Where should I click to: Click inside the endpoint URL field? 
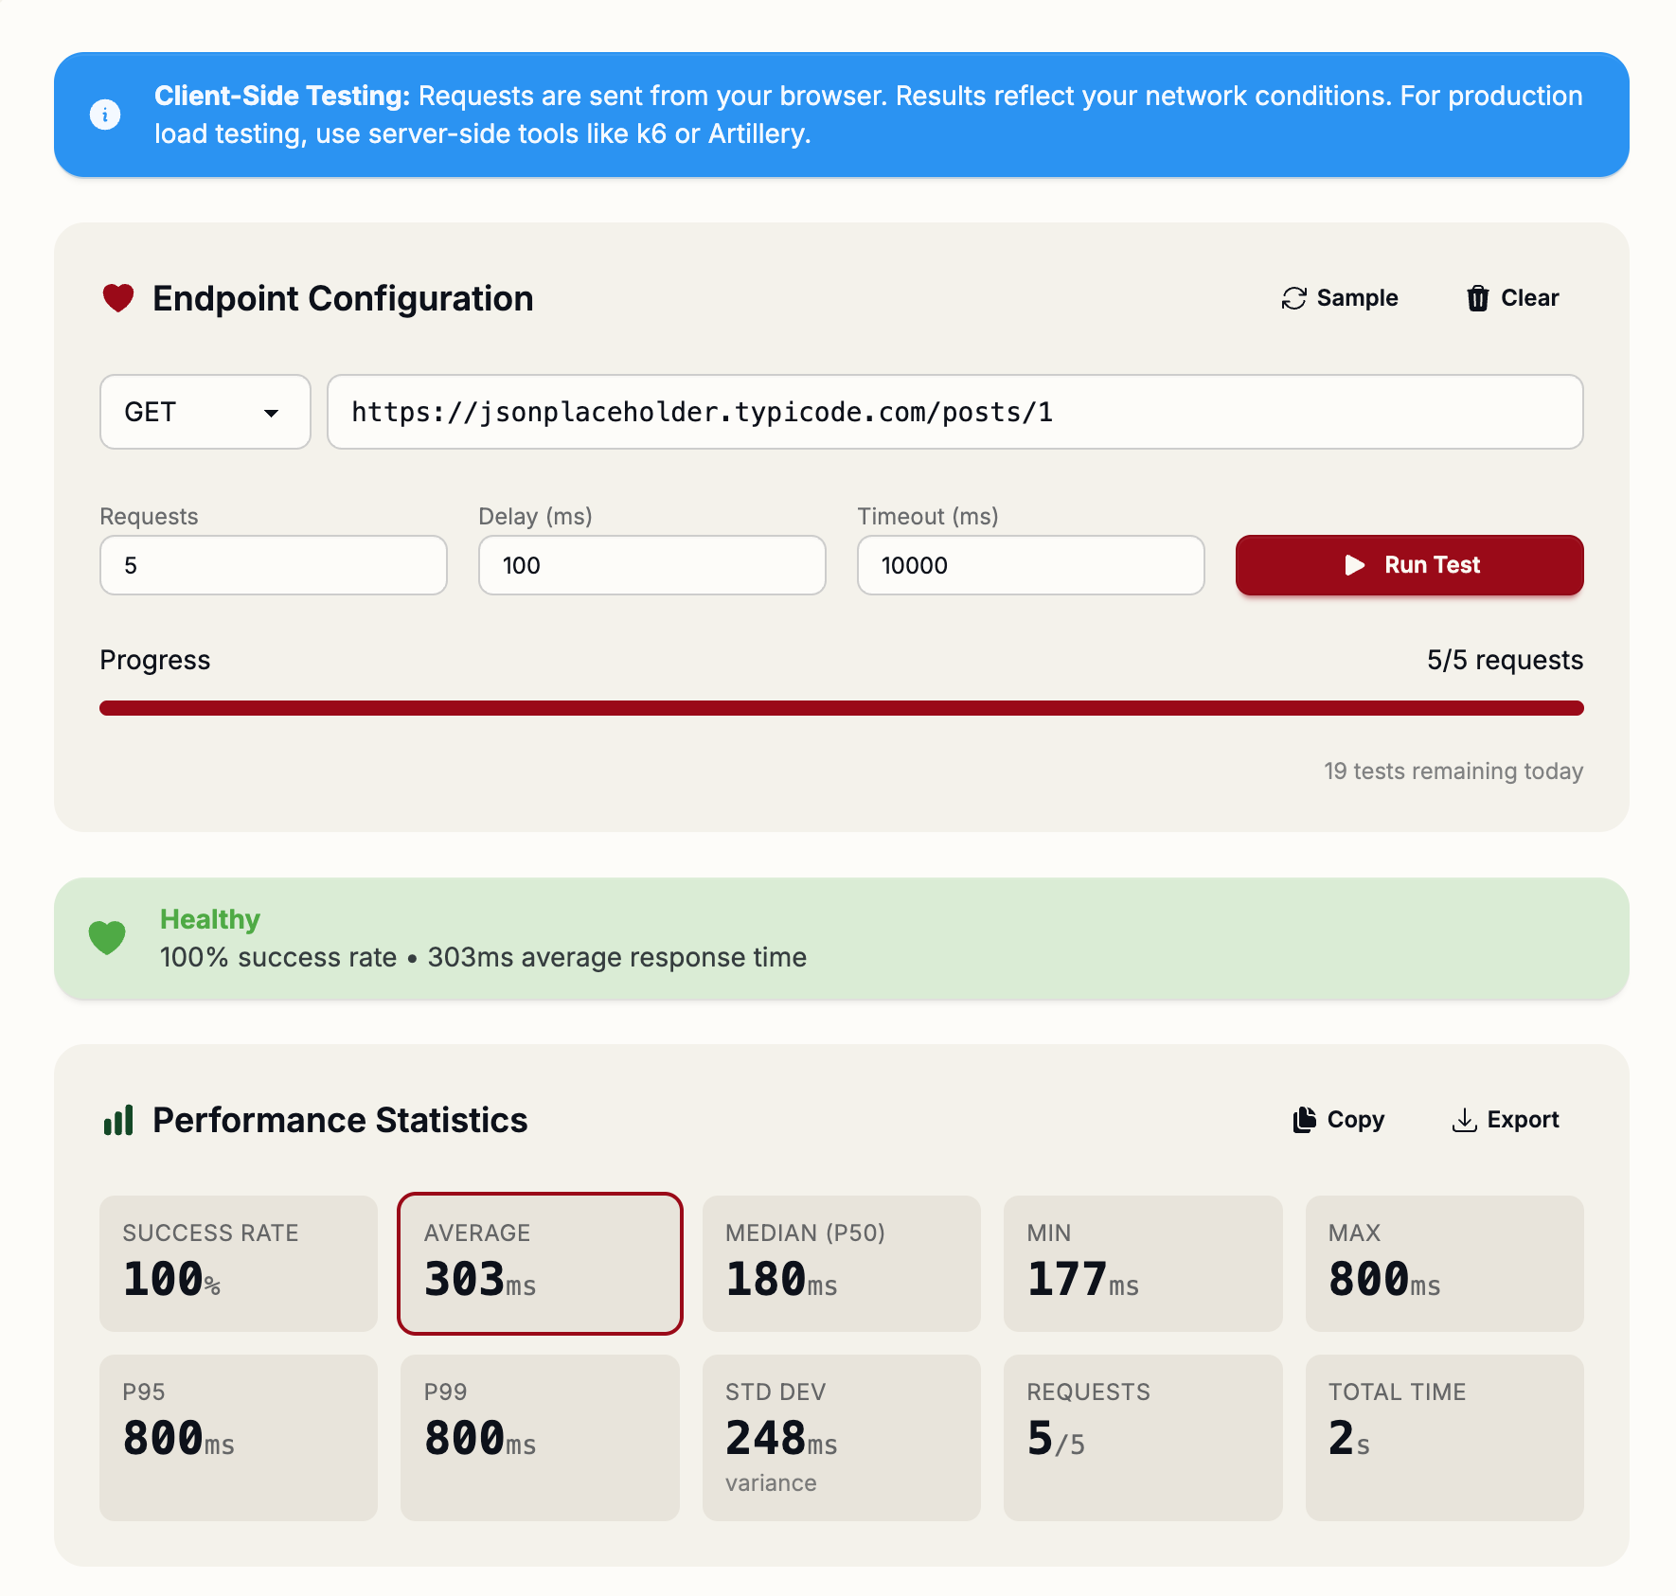coord(954,412)
